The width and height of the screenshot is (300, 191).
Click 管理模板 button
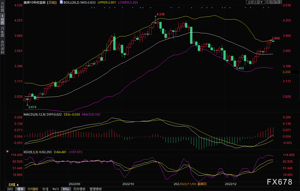coord(96,189)
